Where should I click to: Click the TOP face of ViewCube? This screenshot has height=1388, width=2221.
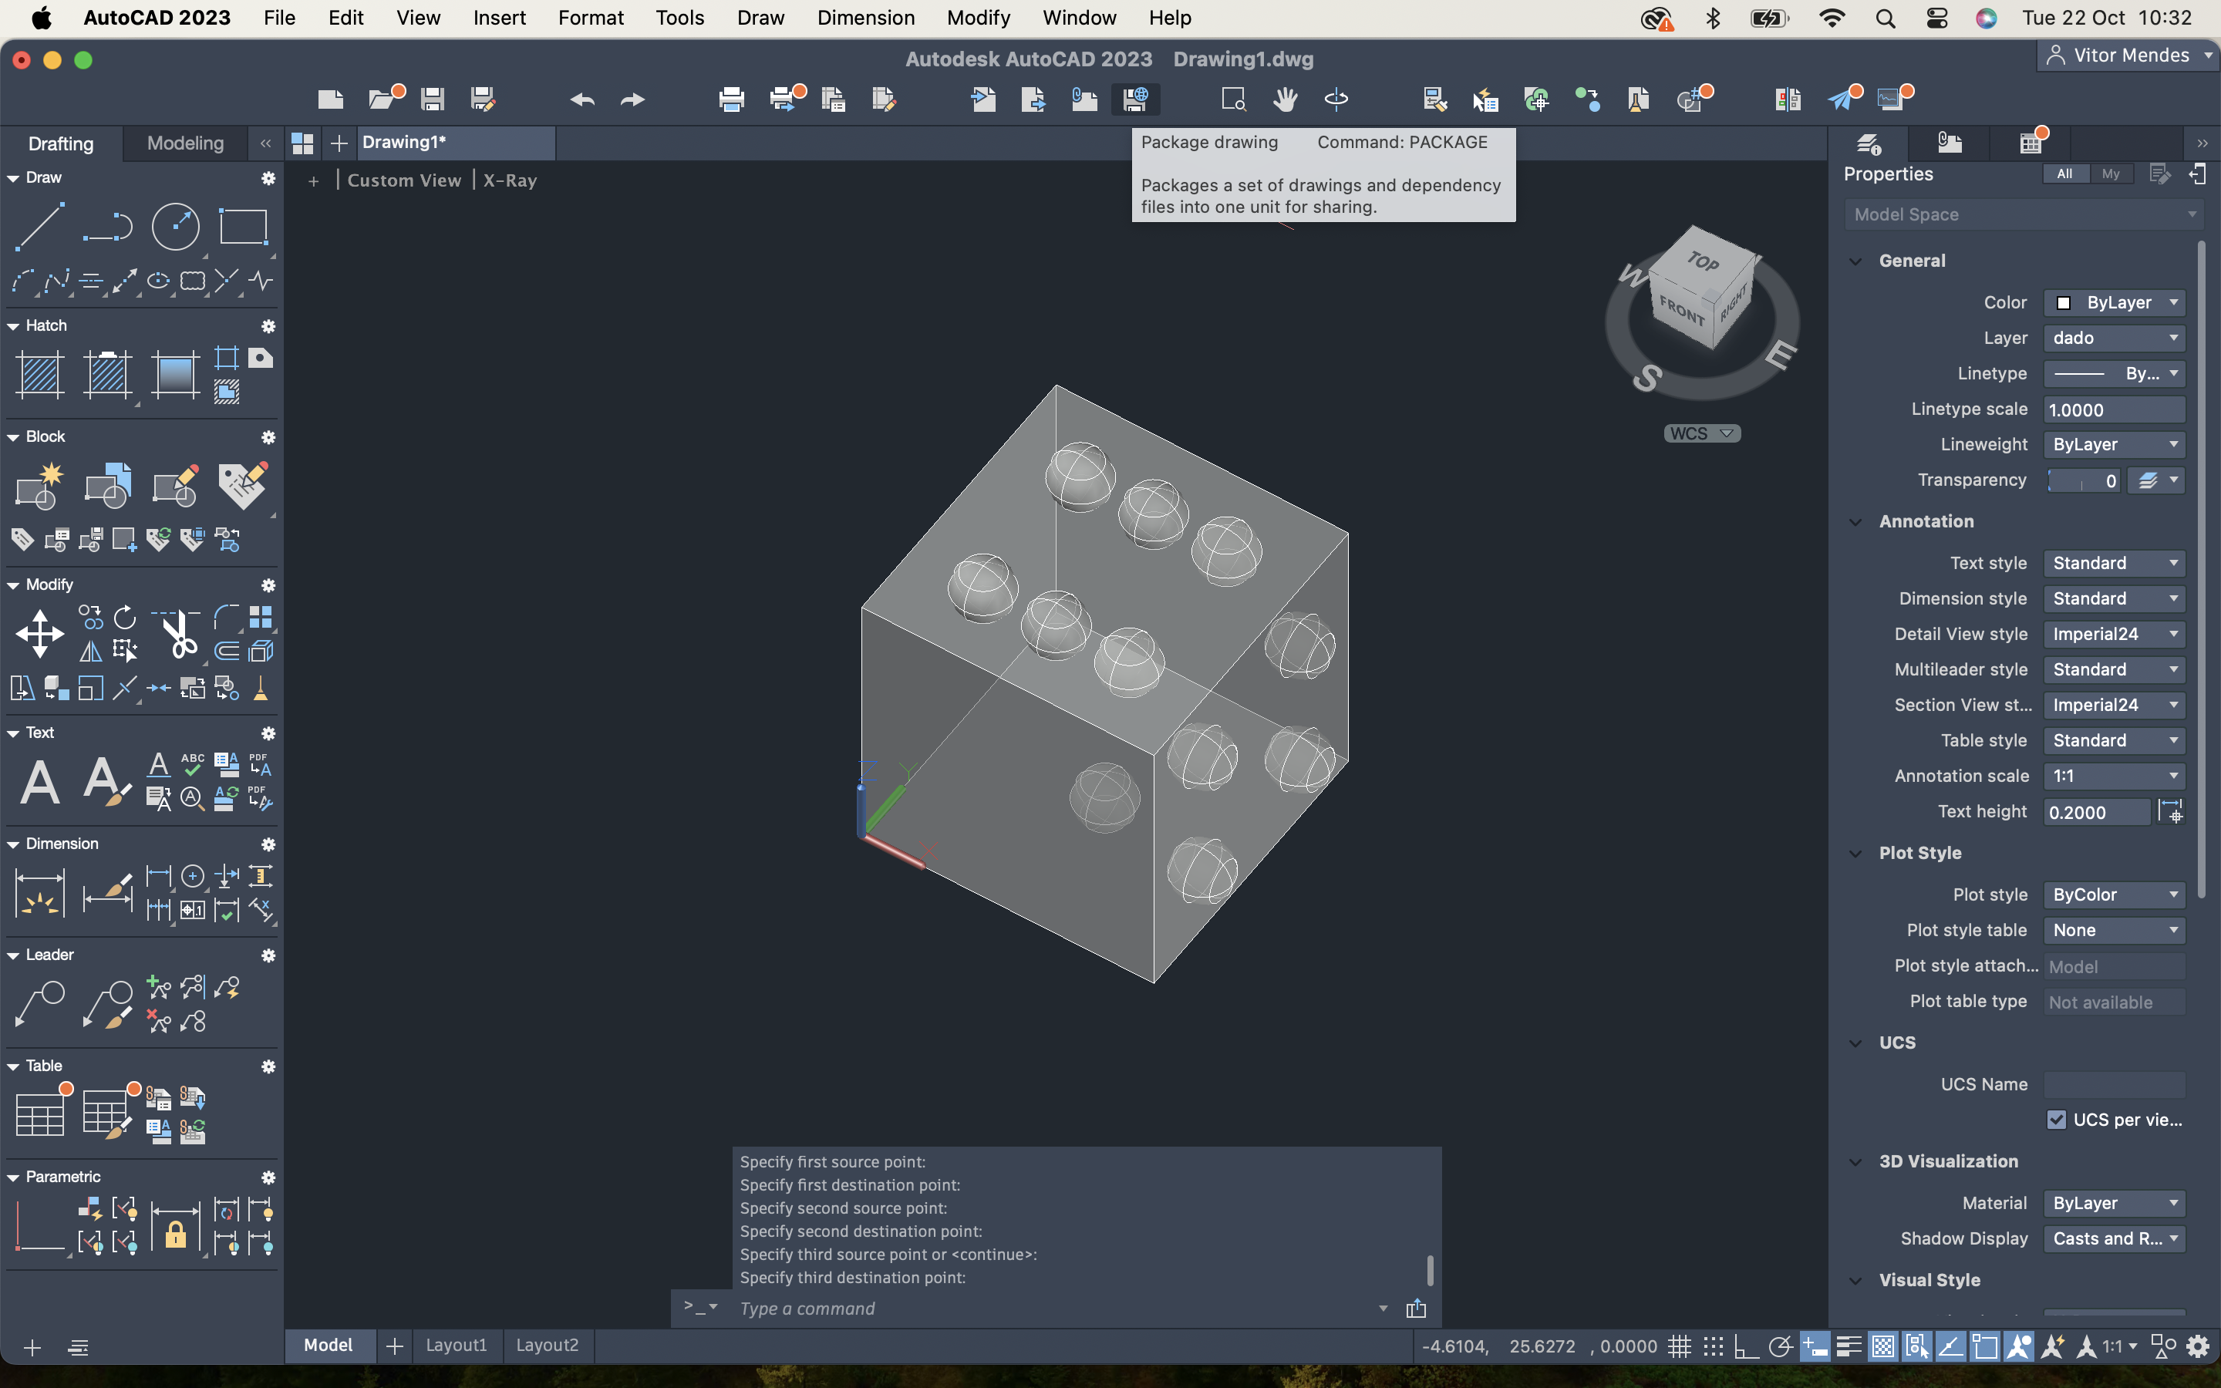pos(1704,261)
